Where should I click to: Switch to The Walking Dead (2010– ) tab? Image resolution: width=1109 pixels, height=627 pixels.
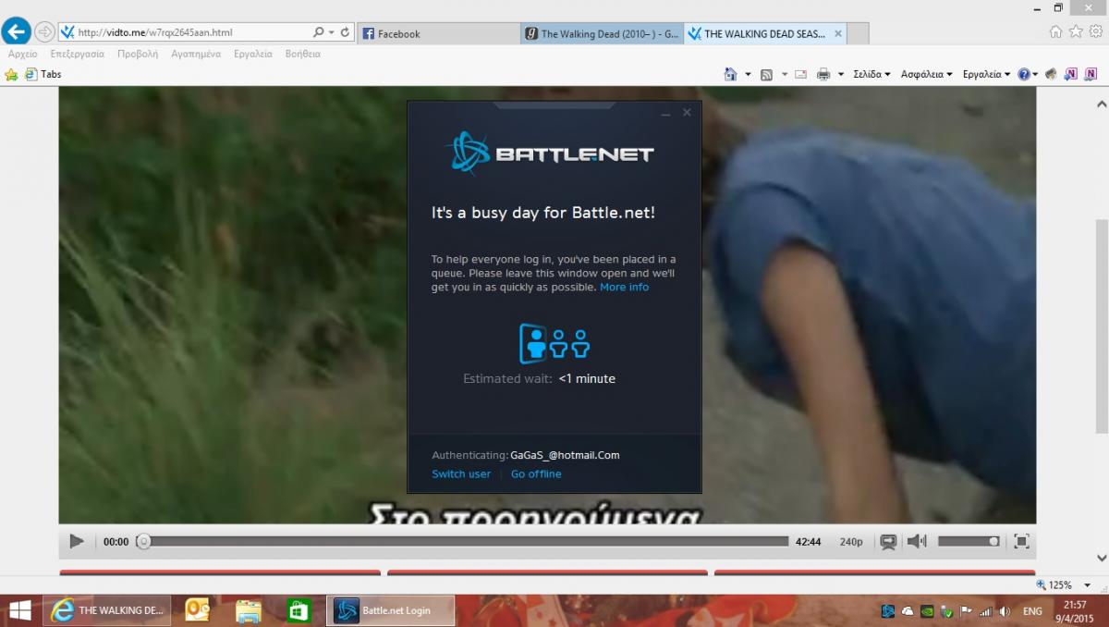pos(602,33)
